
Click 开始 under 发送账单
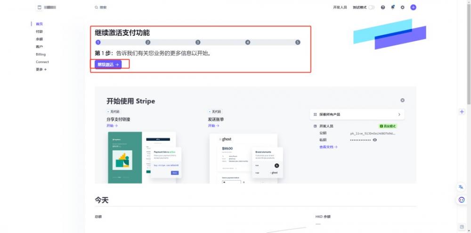point(213,126)
